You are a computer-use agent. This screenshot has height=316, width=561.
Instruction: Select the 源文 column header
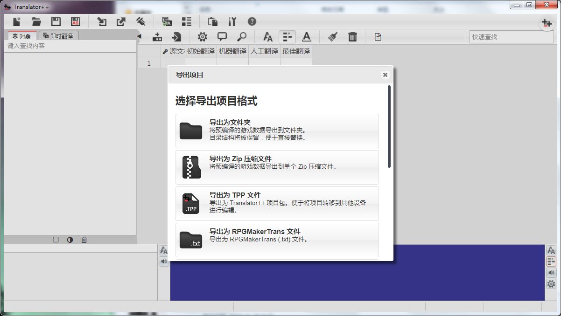173,51
